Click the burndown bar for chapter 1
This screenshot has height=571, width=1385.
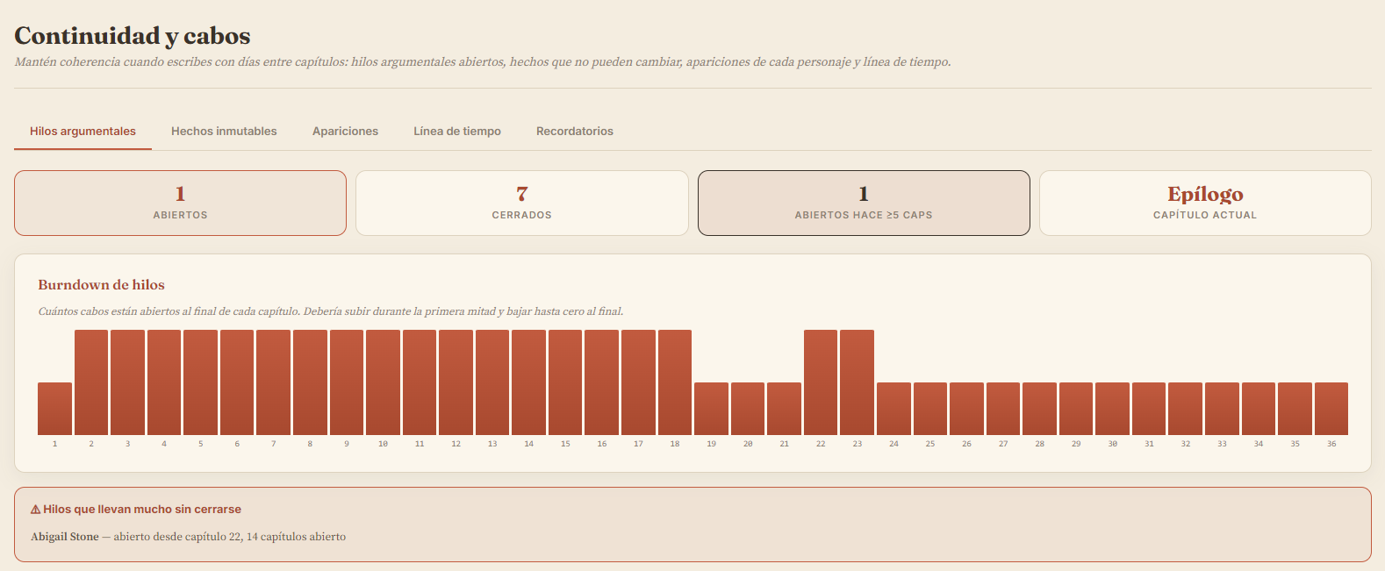coord(54,409)
